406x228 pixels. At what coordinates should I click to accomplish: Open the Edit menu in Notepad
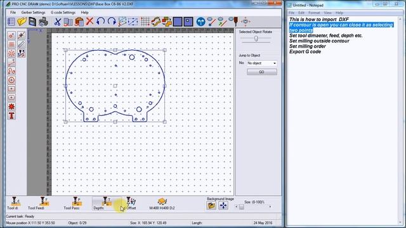pos(301,13)
